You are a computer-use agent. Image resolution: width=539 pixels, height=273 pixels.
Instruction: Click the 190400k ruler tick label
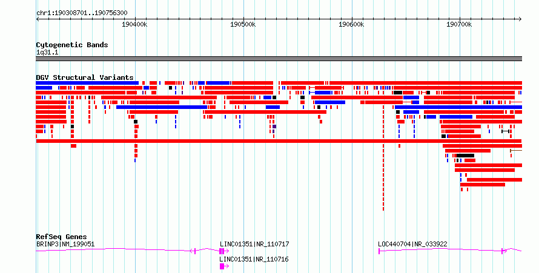click(134, 25)
